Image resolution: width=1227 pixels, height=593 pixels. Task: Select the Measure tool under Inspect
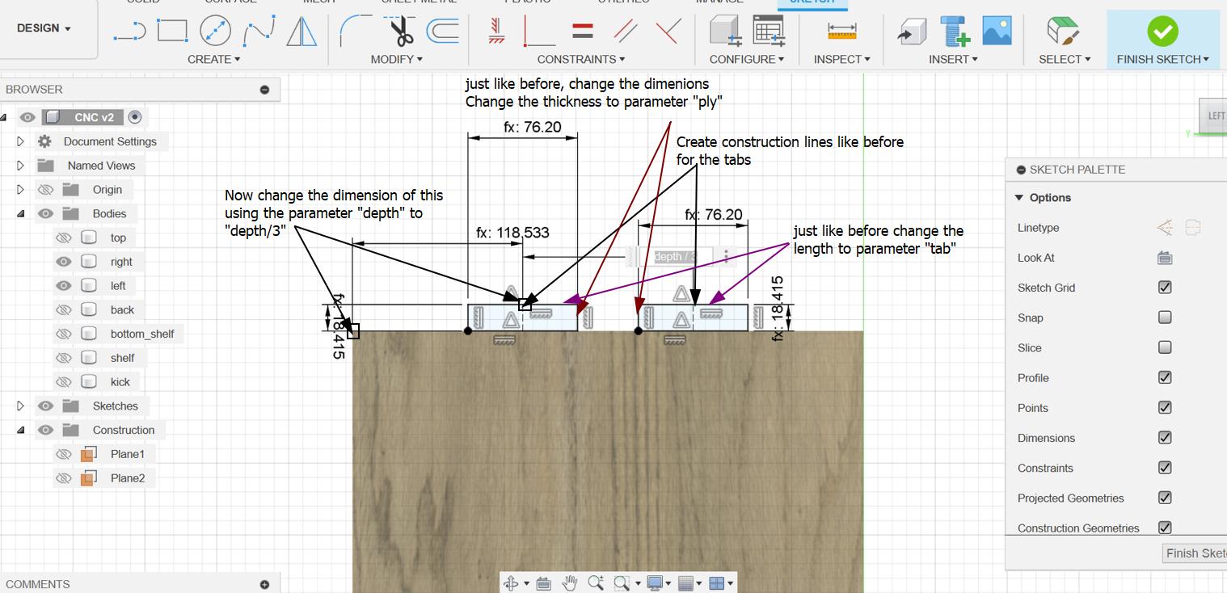click(x=841, y=31)
